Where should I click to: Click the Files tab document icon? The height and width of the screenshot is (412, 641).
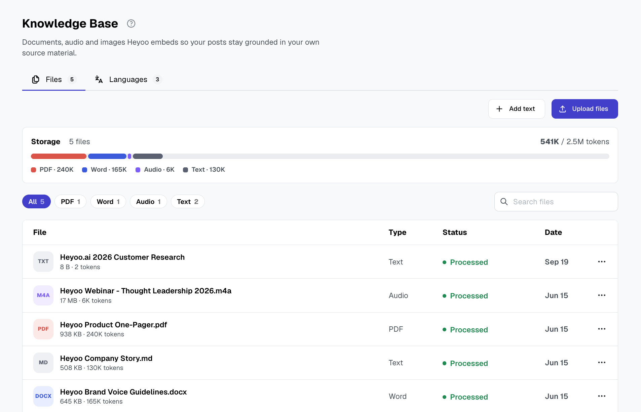tap(36, 79)
